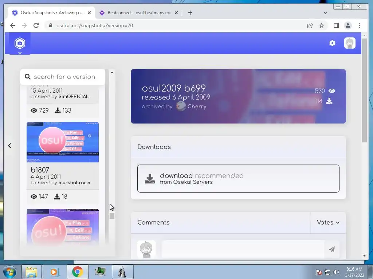
Task: Click the Chrome taskbar icon
Action: pyautogui.click(x=77, y=272)
